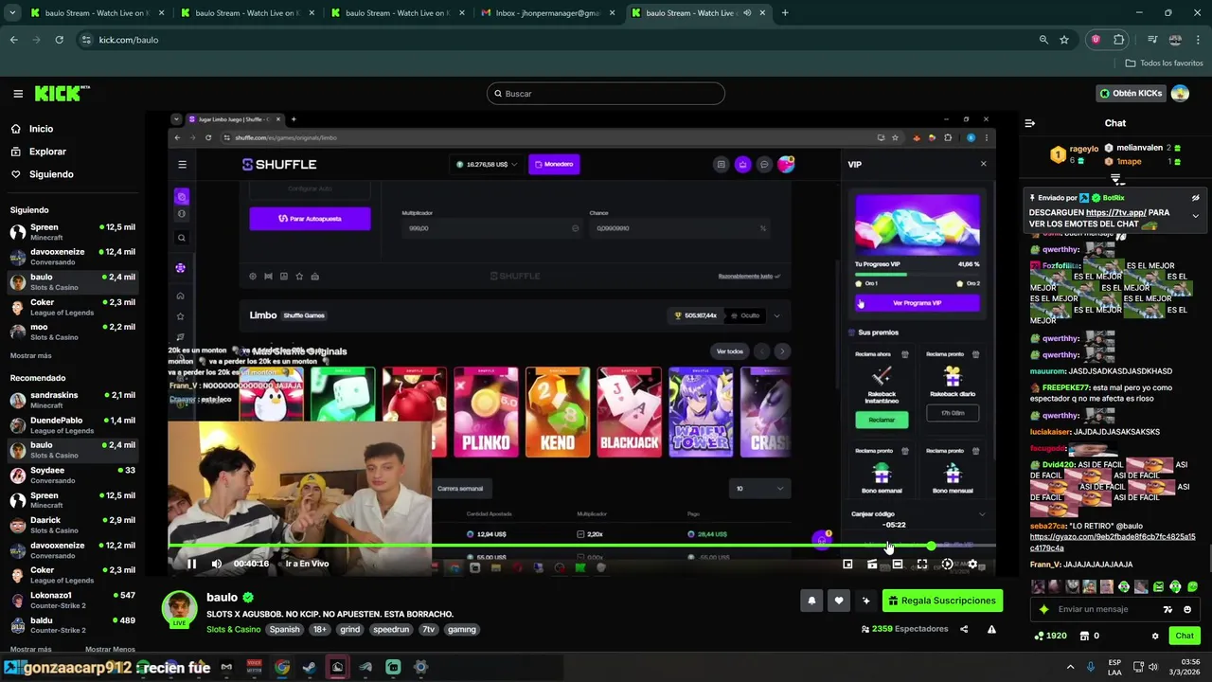Open Todos los favoritos folder

click(x=1164, y=63)
